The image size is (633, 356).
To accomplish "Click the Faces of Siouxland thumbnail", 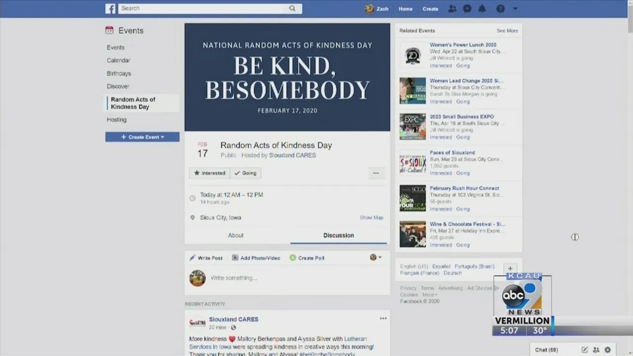I will [412, 162].
